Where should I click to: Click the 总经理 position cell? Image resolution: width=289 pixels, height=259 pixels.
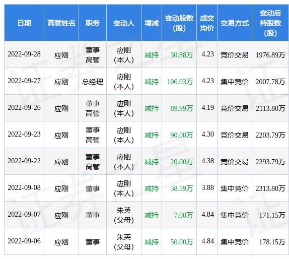click(93, 81)
